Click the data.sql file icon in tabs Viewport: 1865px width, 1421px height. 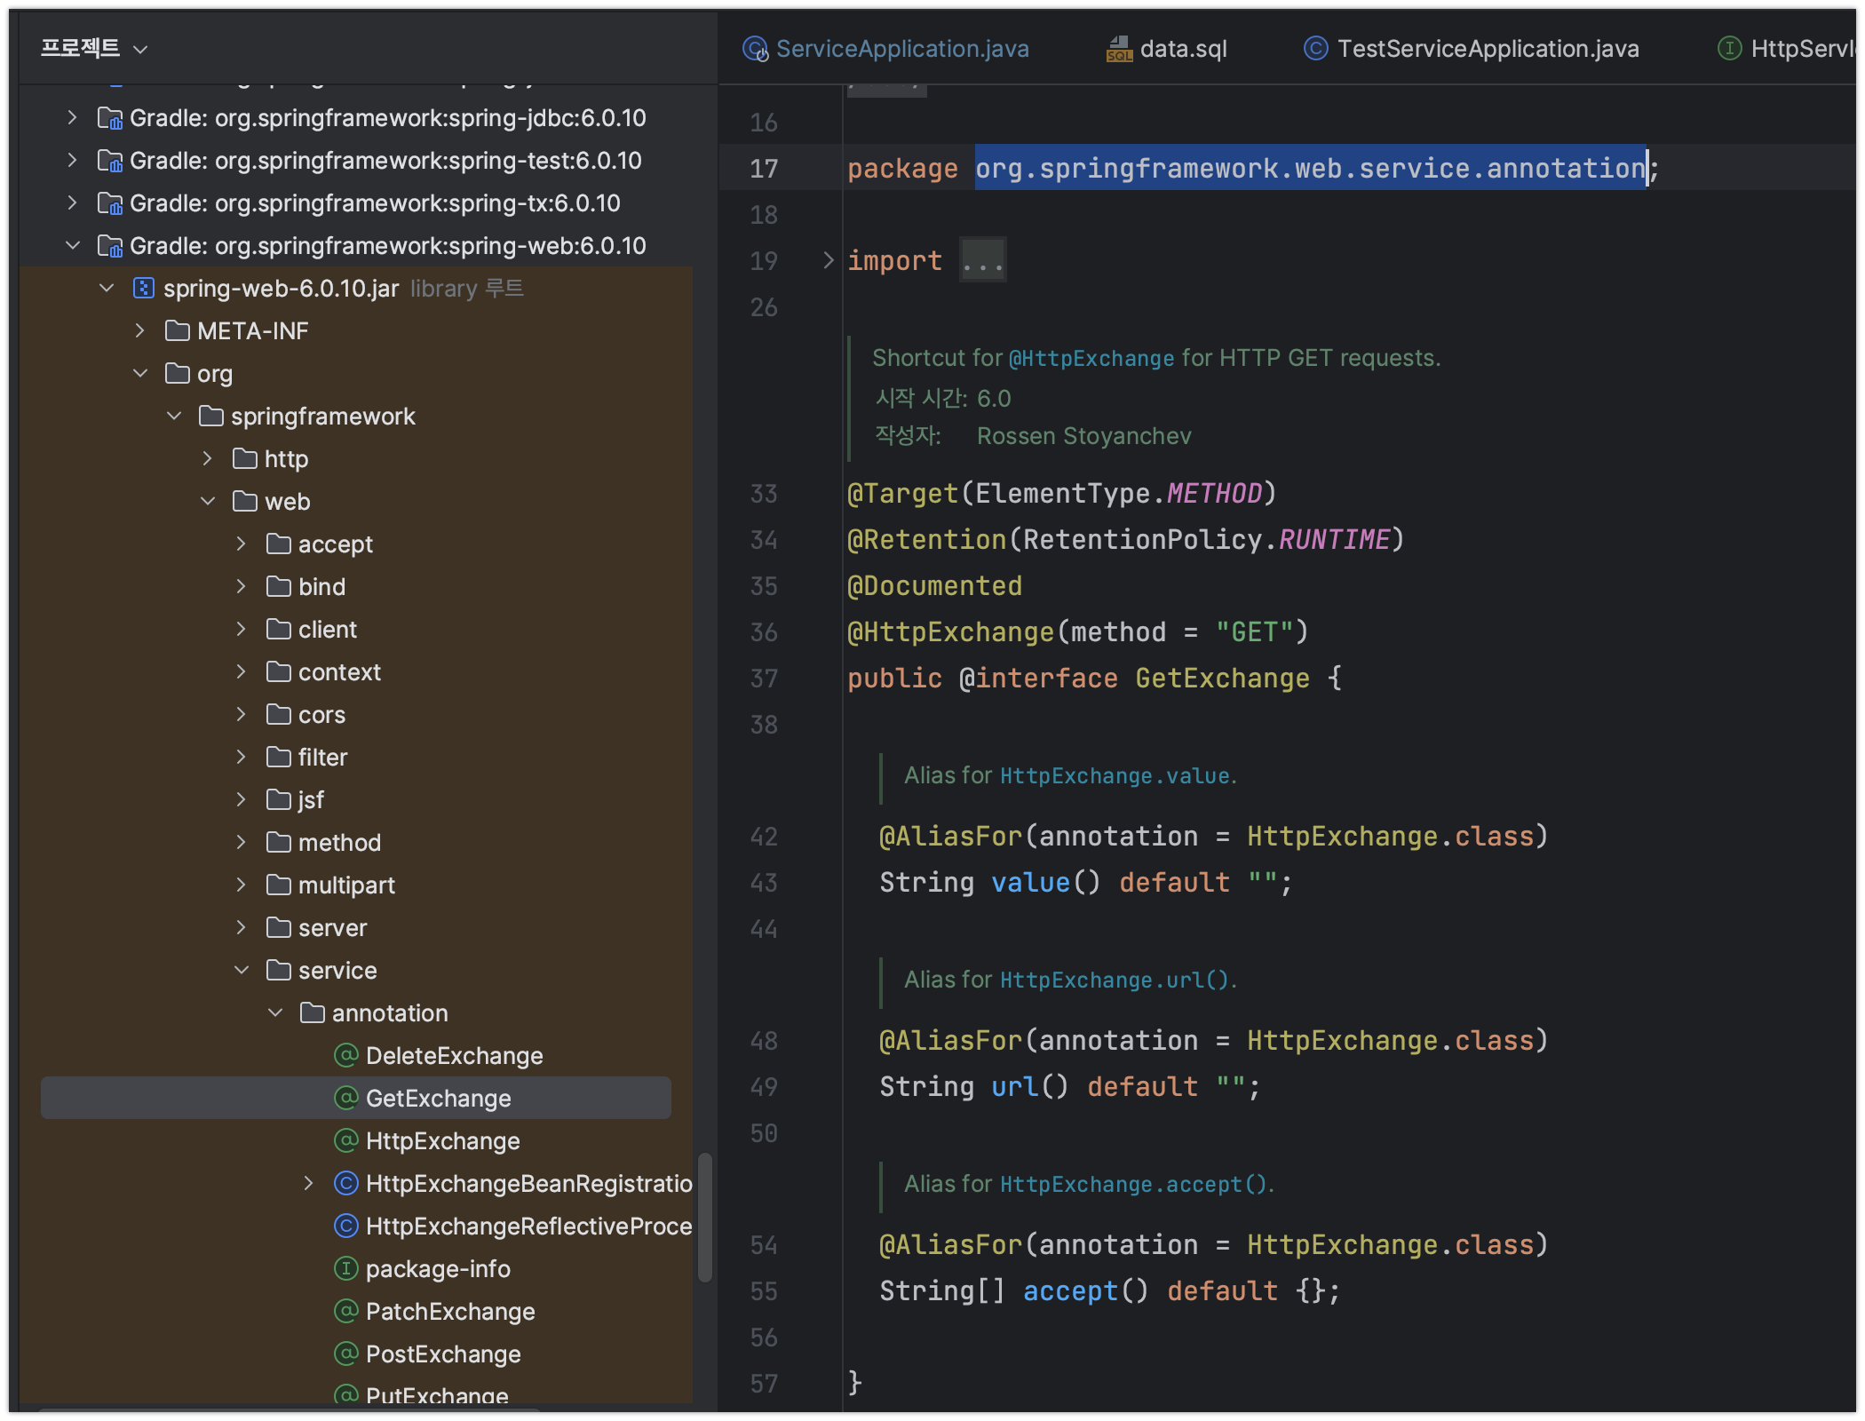(x=1119, y=49)
